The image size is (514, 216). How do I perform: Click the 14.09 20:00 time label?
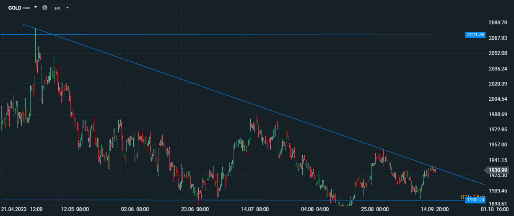coord(436,209)
